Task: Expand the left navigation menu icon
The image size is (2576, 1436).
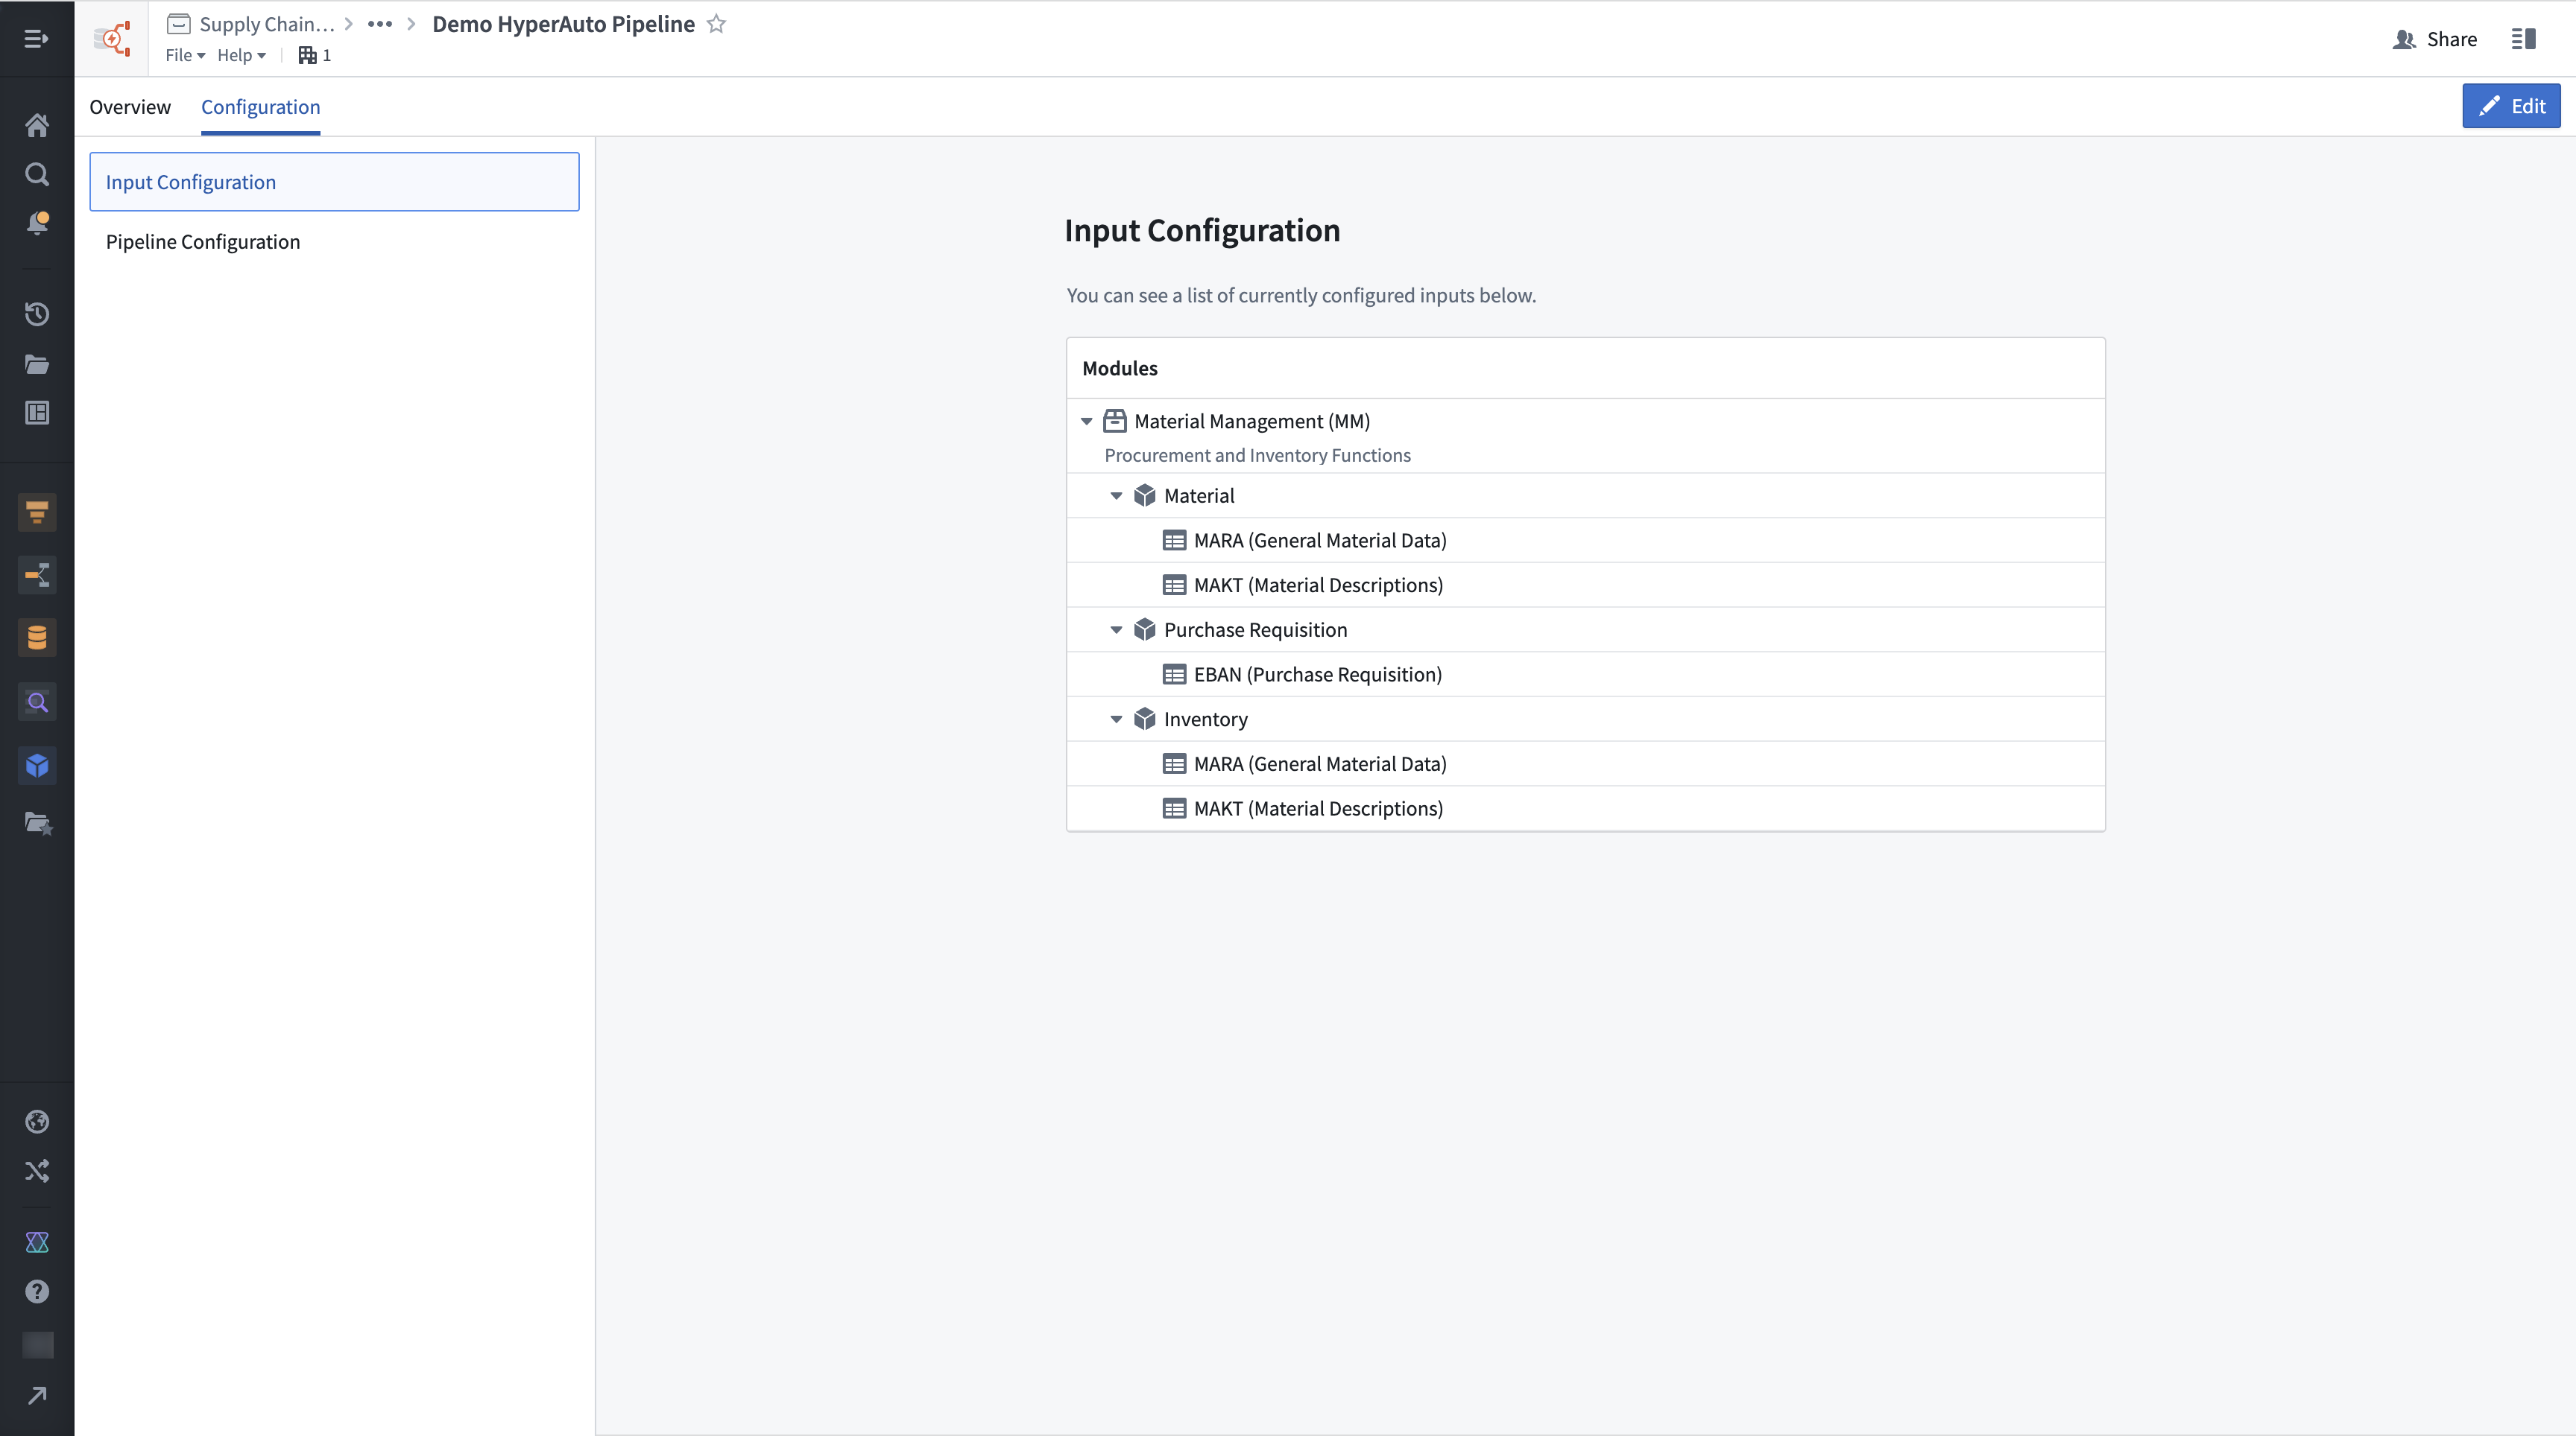Action: click(36, 39)
